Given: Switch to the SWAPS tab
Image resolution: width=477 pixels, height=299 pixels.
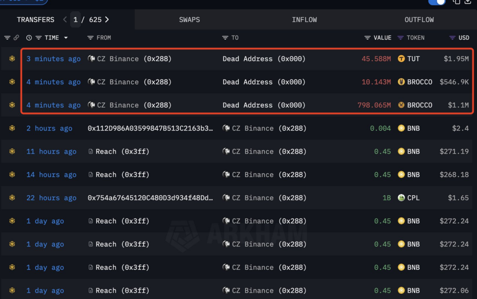Looking at the screenshot, I should click(189, 20).
